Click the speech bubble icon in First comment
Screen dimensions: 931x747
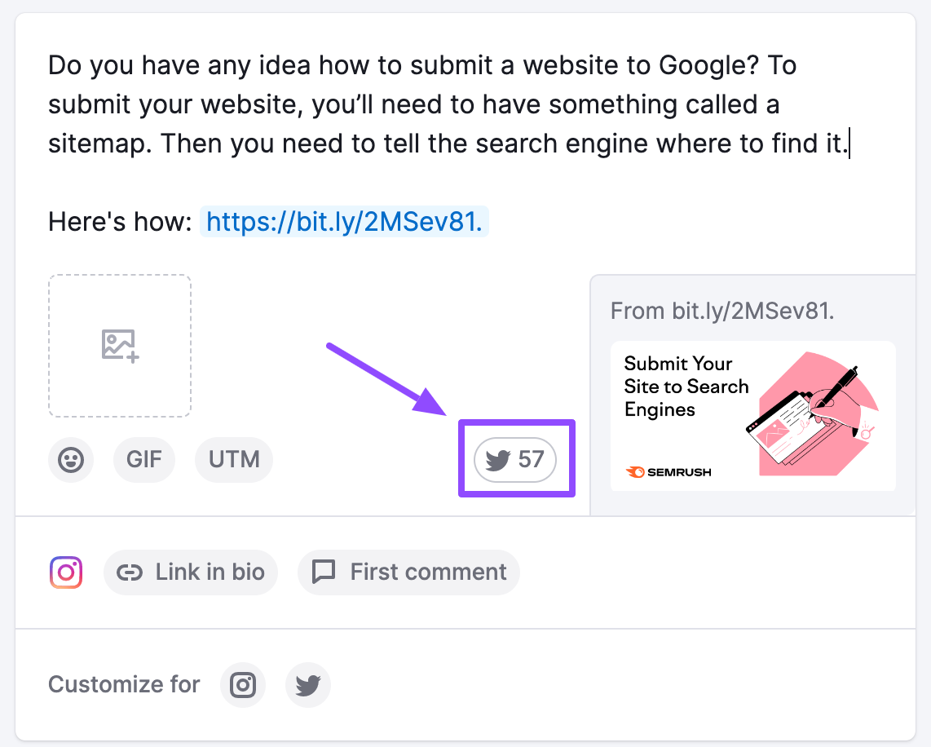(324, 572)
